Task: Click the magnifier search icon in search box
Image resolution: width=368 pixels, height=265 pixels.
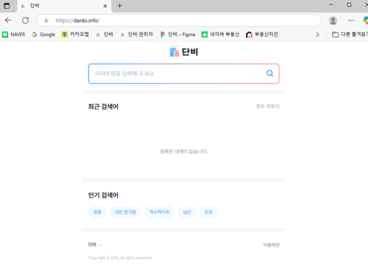Action: pyautogui.click(x=270, y=73)
